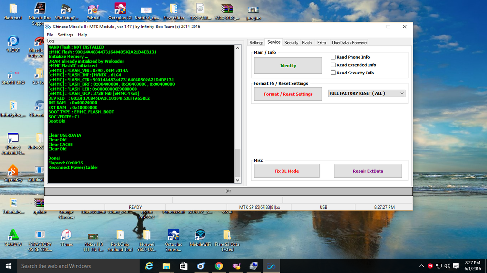Enable the Read Phone Info checkbox
This screenshot has height=273, width=487.
[x=333, y=57]
